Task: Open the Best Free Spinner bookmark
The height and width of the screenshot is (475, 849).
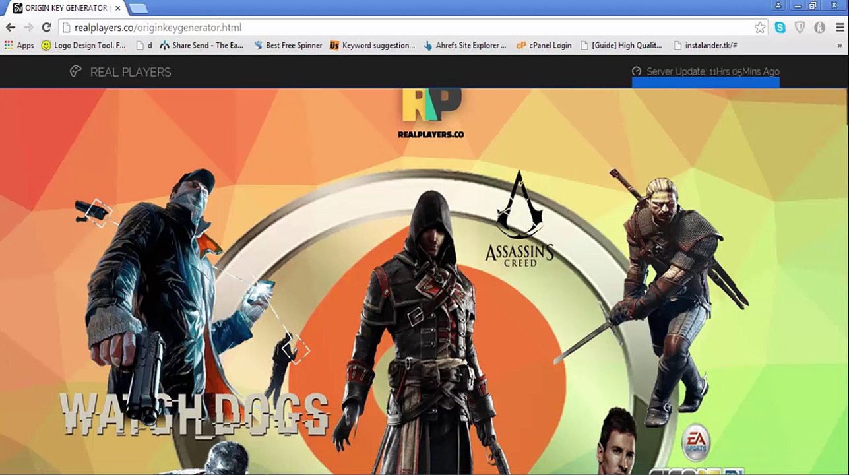Action: point(288,46)
